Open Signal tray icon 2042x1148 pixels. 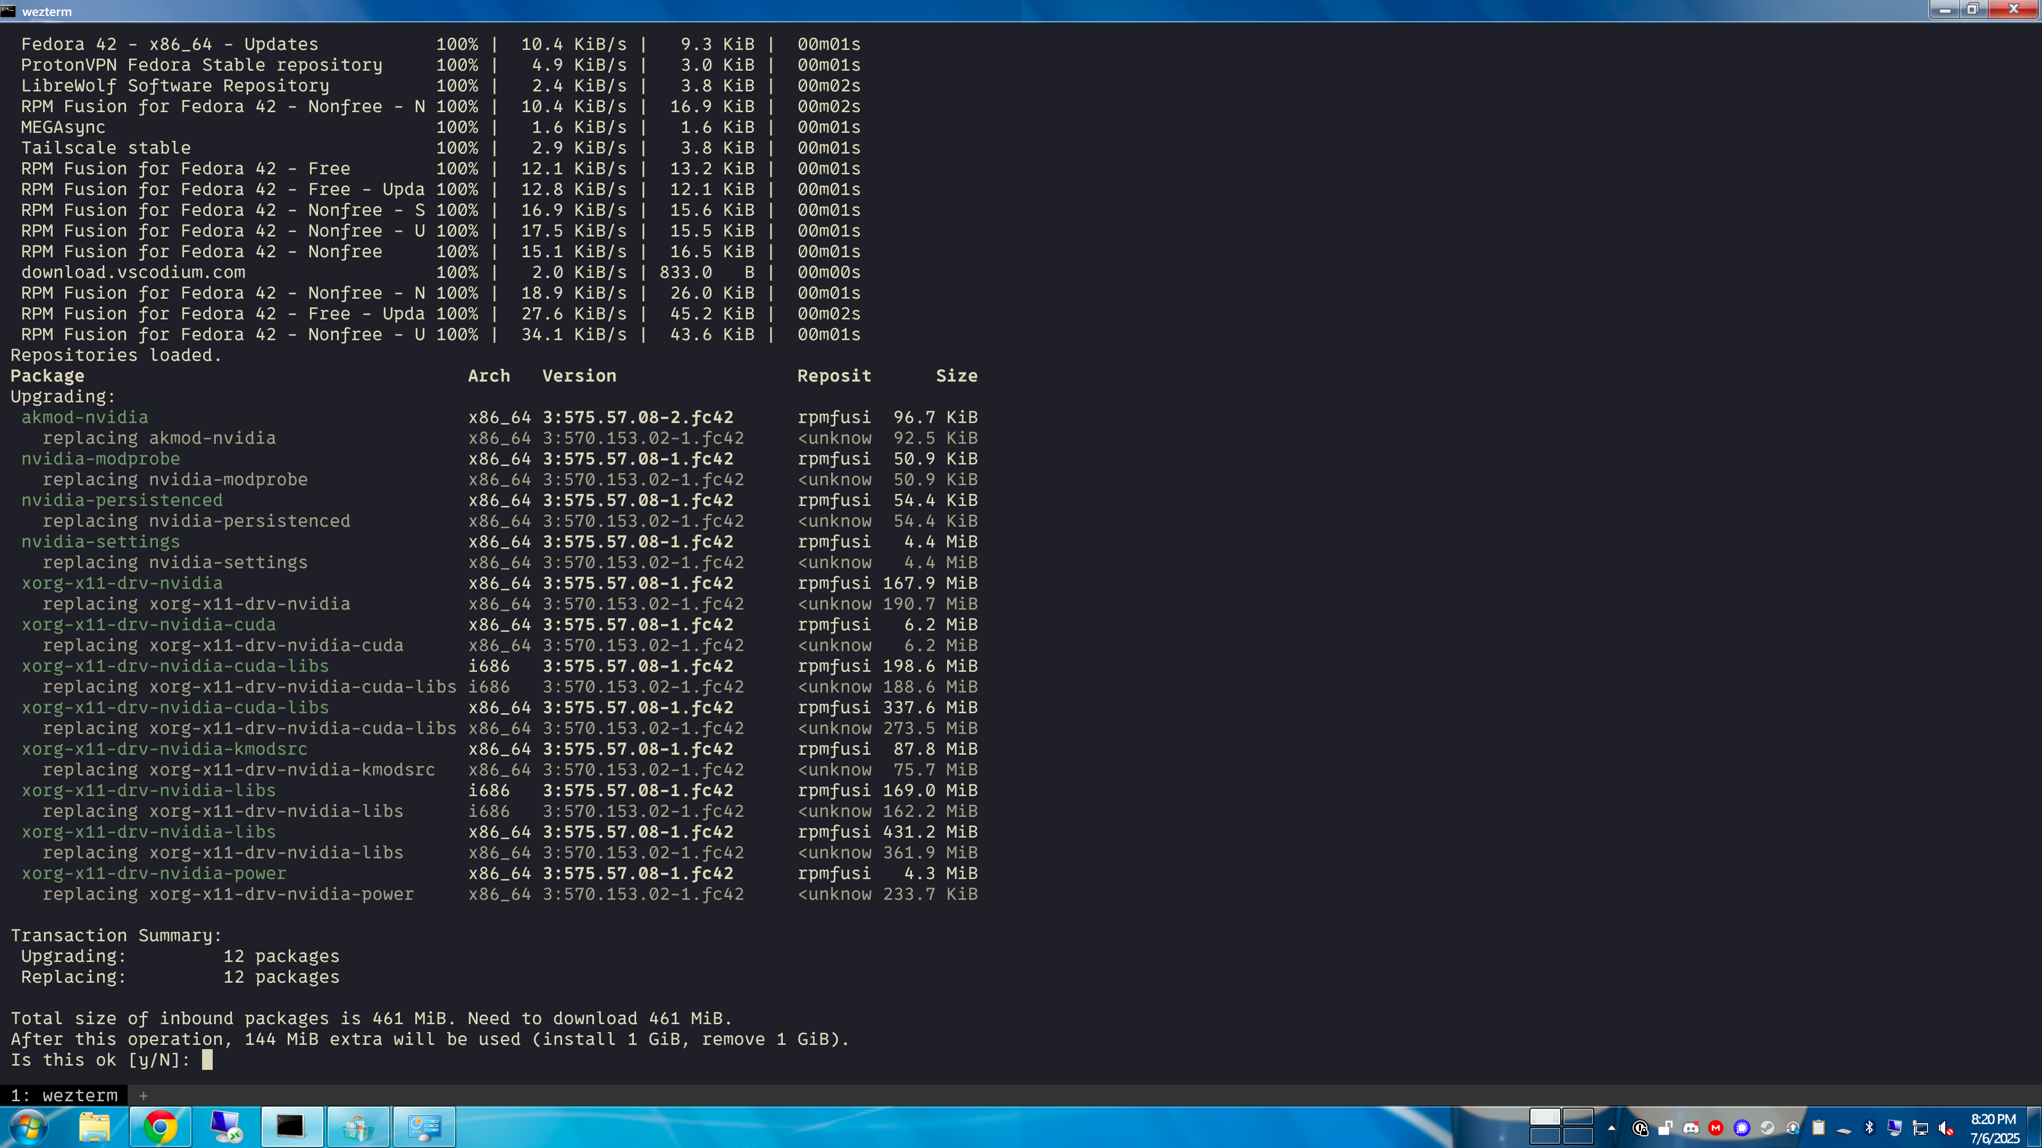click(x=1742, y=1128)
